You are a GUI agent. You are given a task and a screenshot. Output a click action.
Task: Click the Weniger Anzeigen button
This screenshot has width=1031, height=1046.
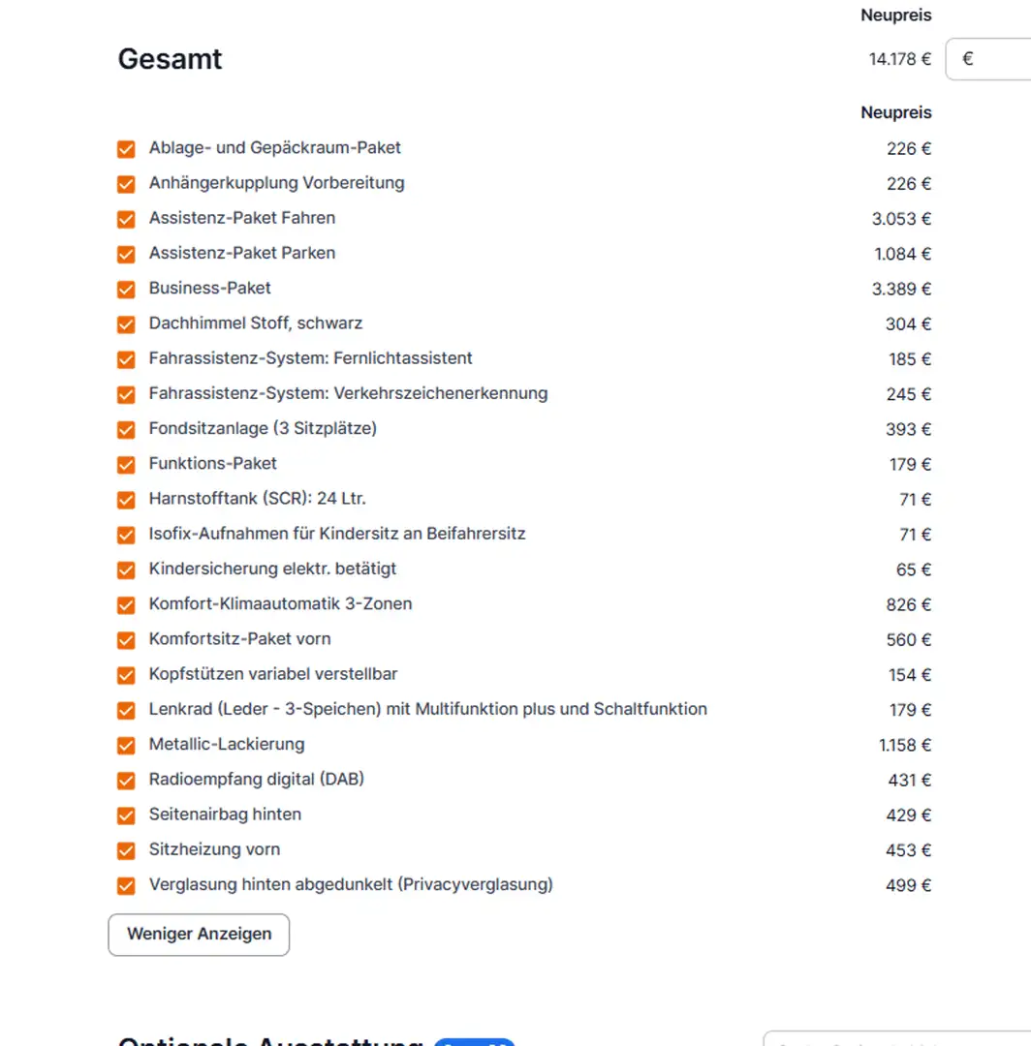click(x=199, y=935)
